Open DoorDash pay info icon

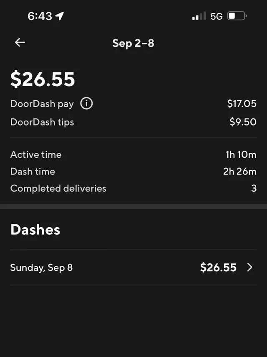(x=86, y=103)
